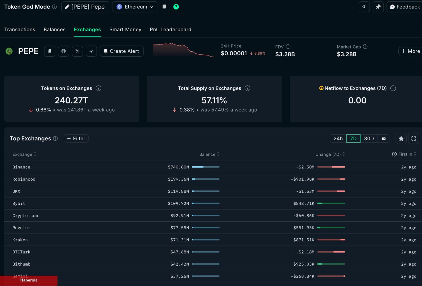
Task: Select the Exchanges tab
Action: coord(87,29)
